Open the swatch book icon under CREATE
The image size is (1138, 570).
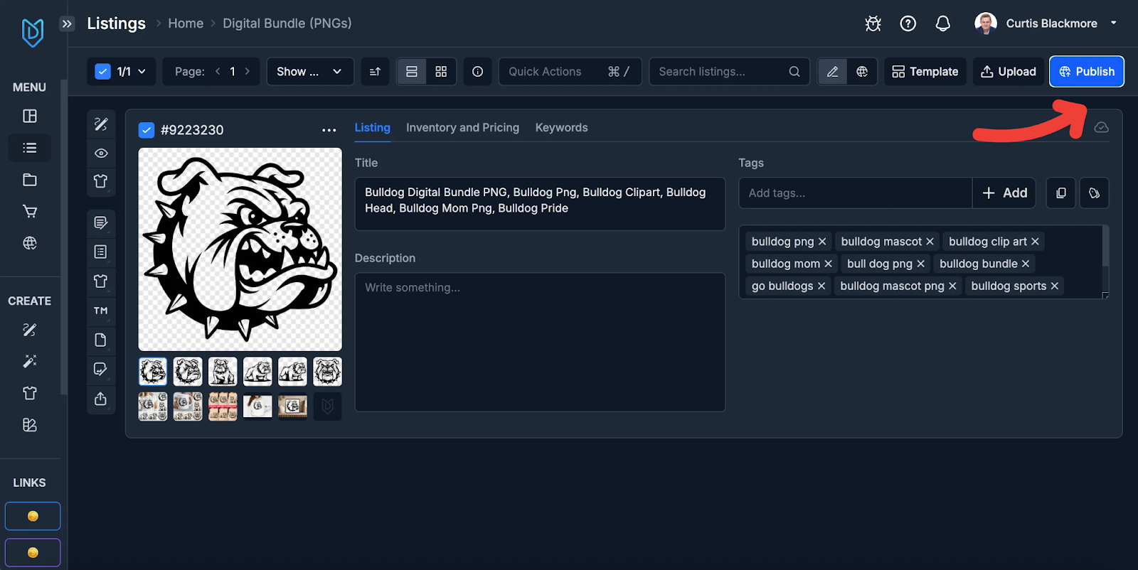(30, 425)
